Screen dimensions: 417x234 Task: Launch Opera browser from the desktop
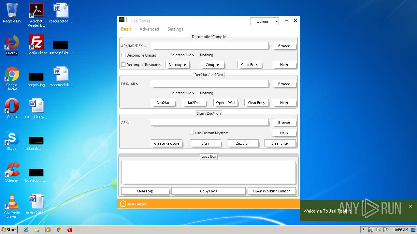pos(12,109)
